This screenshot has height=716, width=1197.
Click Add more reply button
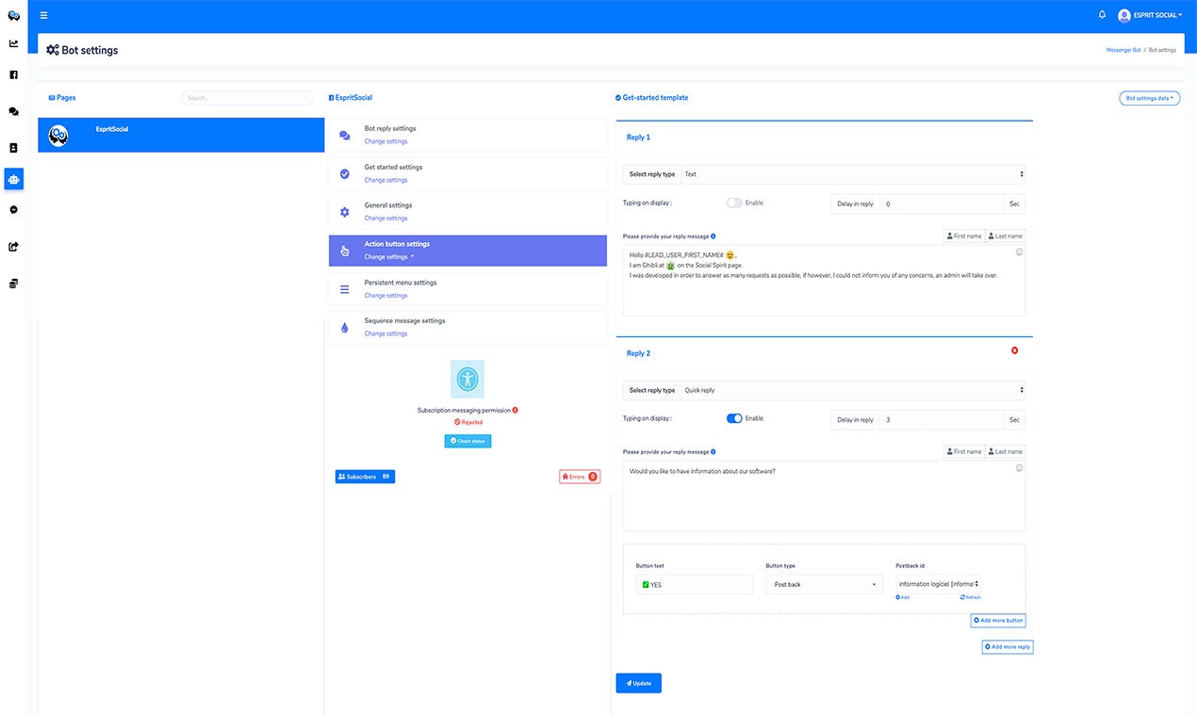pos(1008,647)
